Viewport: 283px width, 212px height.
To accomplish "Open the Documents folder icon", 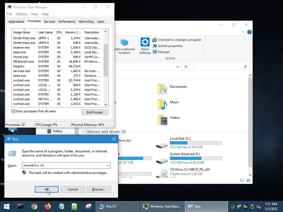I will tap(162, 89).
